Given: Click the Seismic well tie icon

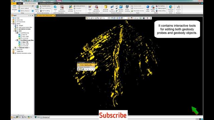Looking at the screenshot, I should tap(37, 8).
